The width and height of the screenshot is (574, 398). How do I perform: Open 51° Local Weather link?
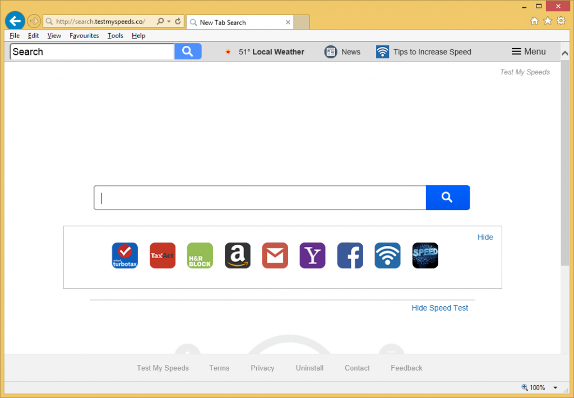coord(271,52)
